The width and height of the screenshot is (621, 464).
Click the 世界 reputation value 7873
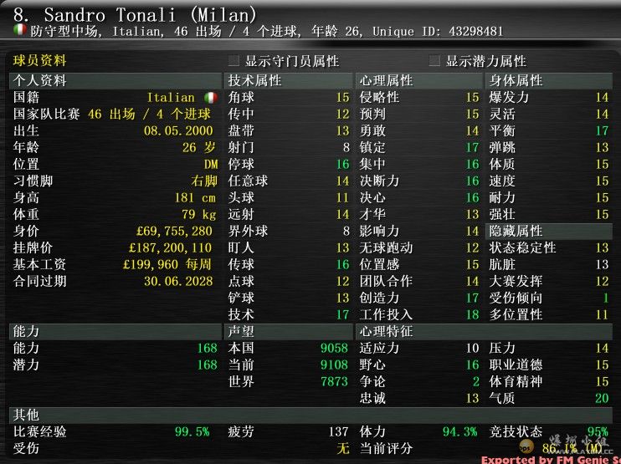pyautogui.click(x=334, y=382)
